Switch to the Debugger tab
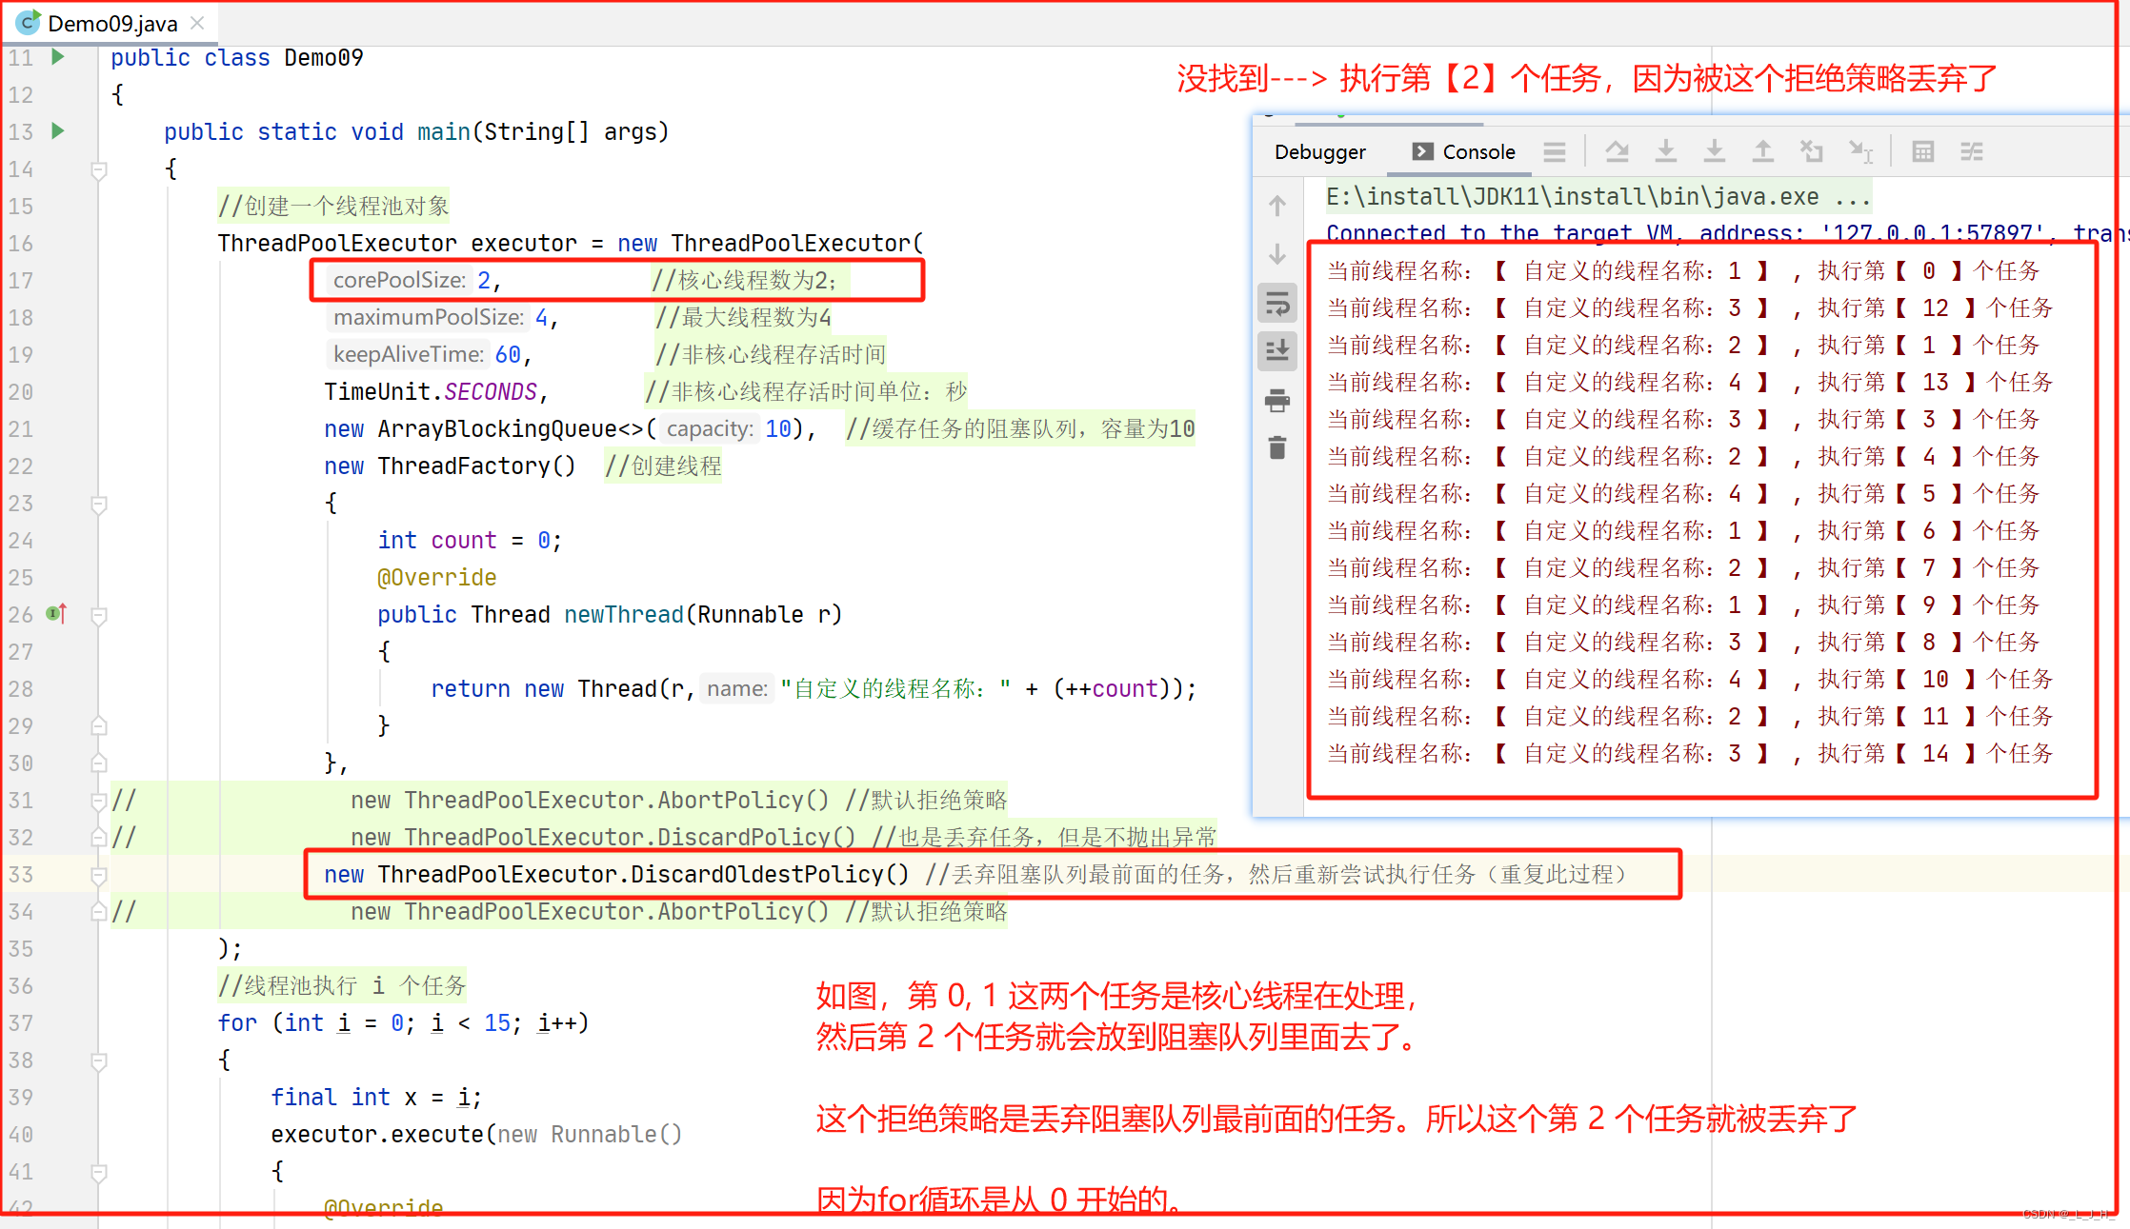 coord(1319,152)
